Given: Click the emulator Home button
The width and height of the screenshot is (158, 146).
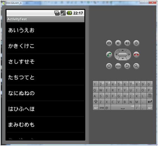Looking at the screenshot, I should pyautogui.click(x=109, y=66).
